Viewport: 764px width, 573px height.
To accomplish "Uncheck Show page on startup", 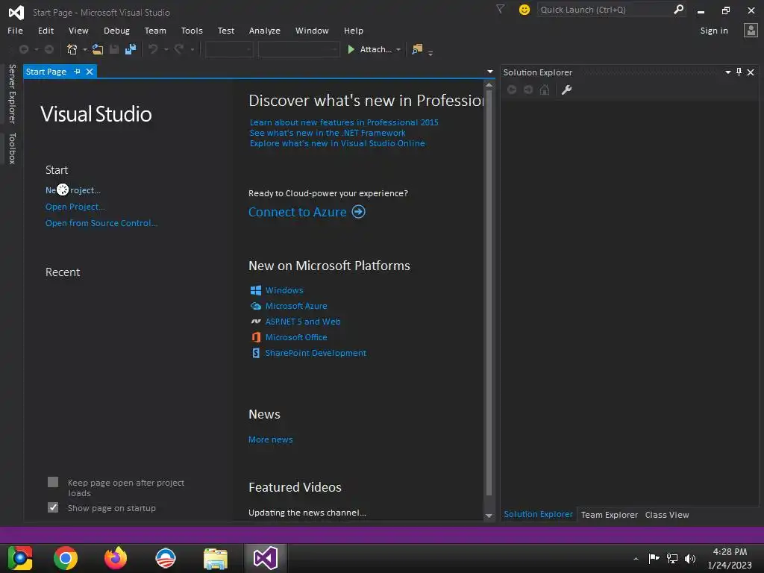I will click(x=53, y=507).
